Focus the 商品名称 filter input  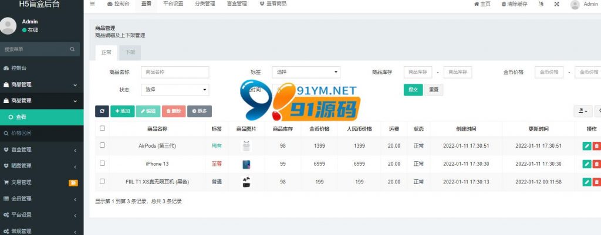(x=175, y=72)
